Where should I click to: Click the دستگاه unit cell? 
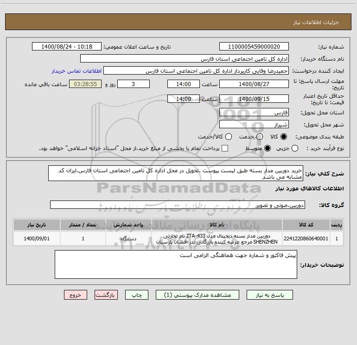tap(128, 238)
